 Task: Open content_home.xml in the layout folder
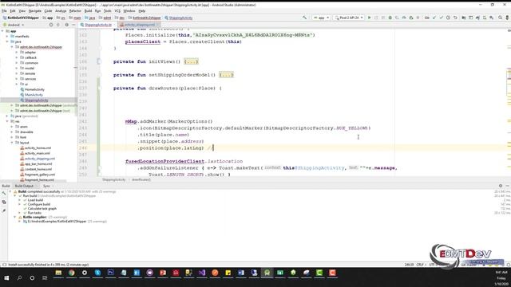(x=38, y=169)
